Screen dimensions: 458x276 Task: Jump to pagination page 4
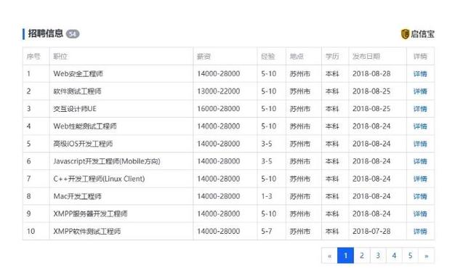click(394, 256)
